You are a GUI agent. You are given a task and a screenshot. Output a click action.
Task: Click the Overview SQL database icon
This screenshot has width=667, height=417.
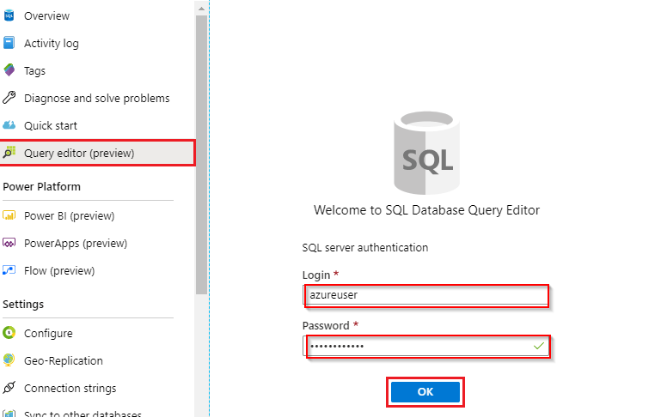pyautogui.click(x=9, y=15)
